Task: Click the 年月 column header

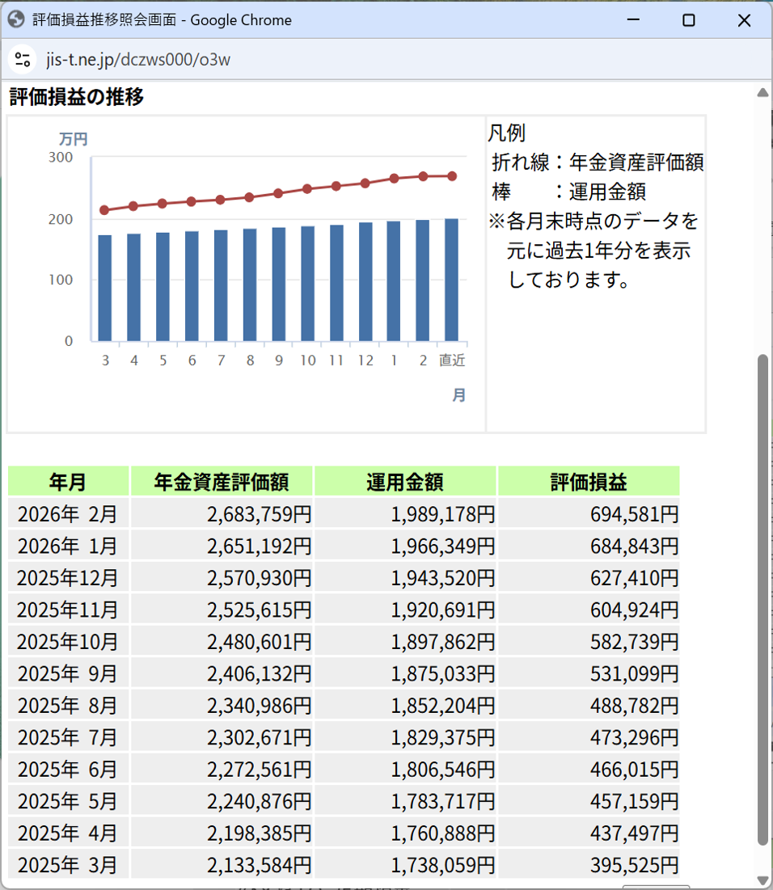Action: [68, 482]
